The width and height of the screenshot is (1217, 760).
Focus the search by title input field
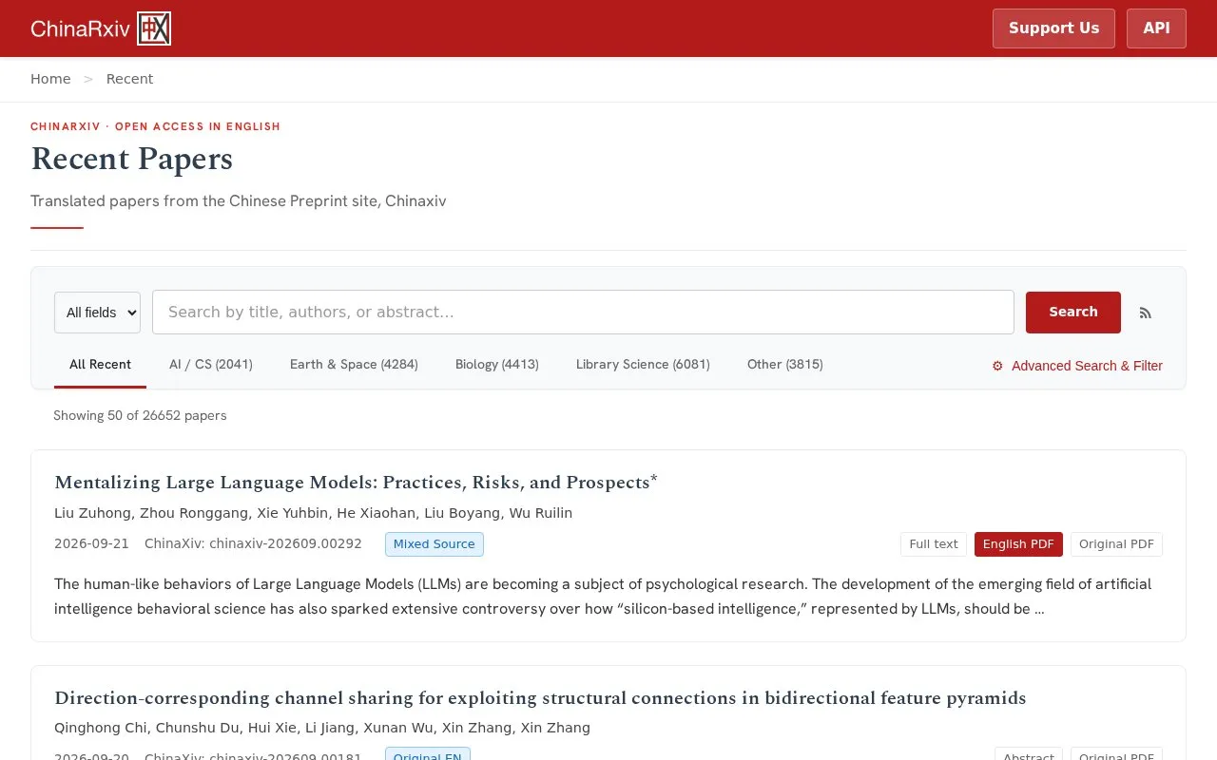click(x=583, y=313)
